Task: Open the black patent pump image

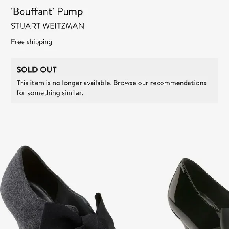Action: click(x=198, y=193)
